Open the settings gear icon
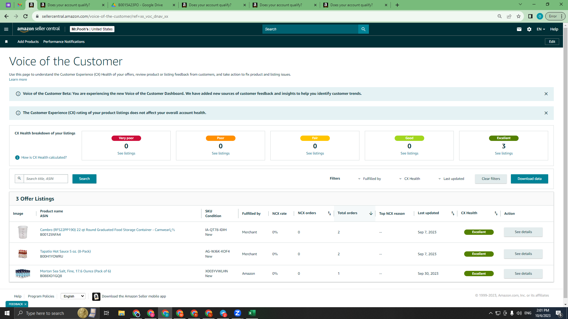This screenshot has height=319, width=568. click(x=529, y=29)
